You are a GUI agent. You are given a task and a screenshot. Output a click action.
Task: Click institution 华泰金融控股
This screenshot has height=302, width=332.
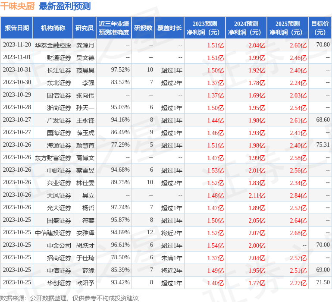coord(53,45)
